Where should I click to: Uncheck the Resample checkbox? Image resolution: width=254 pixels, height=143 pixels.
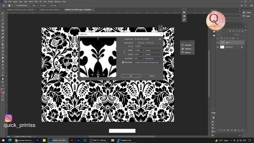pos(123,62)
